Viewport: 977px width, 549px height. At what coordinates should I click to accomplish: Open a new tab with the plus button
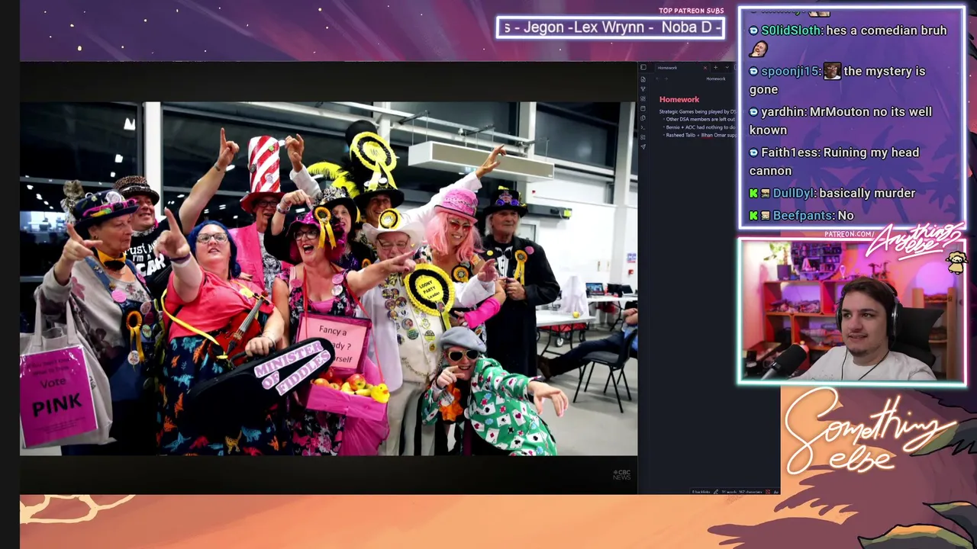[715, 68]
